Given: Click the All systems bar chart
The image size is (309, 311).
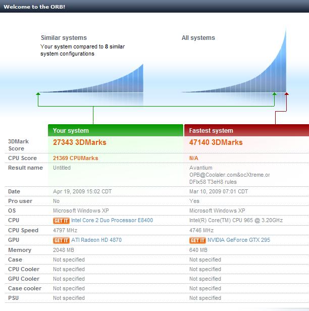Looking at the screenshot, I should pos(234,61).
